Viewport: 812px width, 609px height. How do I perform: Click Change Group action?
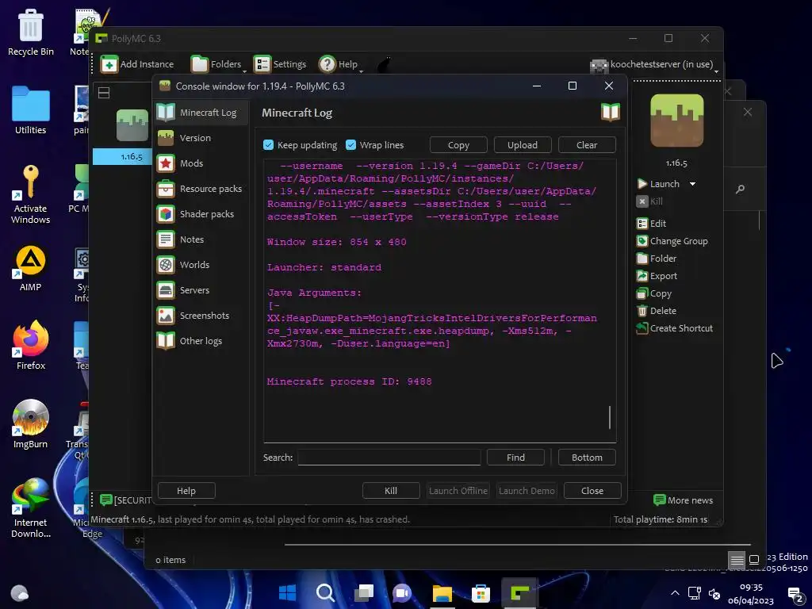click(672, 241)
